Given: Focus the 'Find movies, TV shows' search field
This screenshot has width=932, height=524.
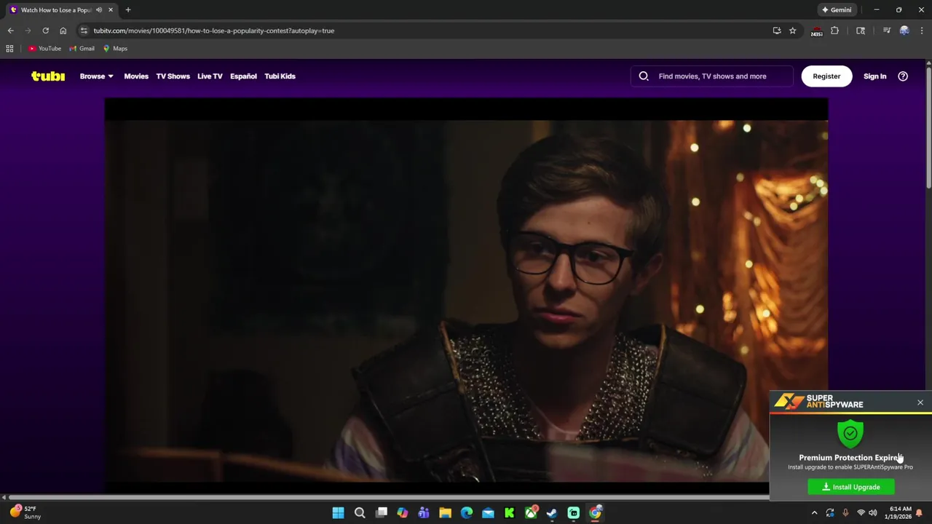Looking at the screenshot, I should 712,76.
